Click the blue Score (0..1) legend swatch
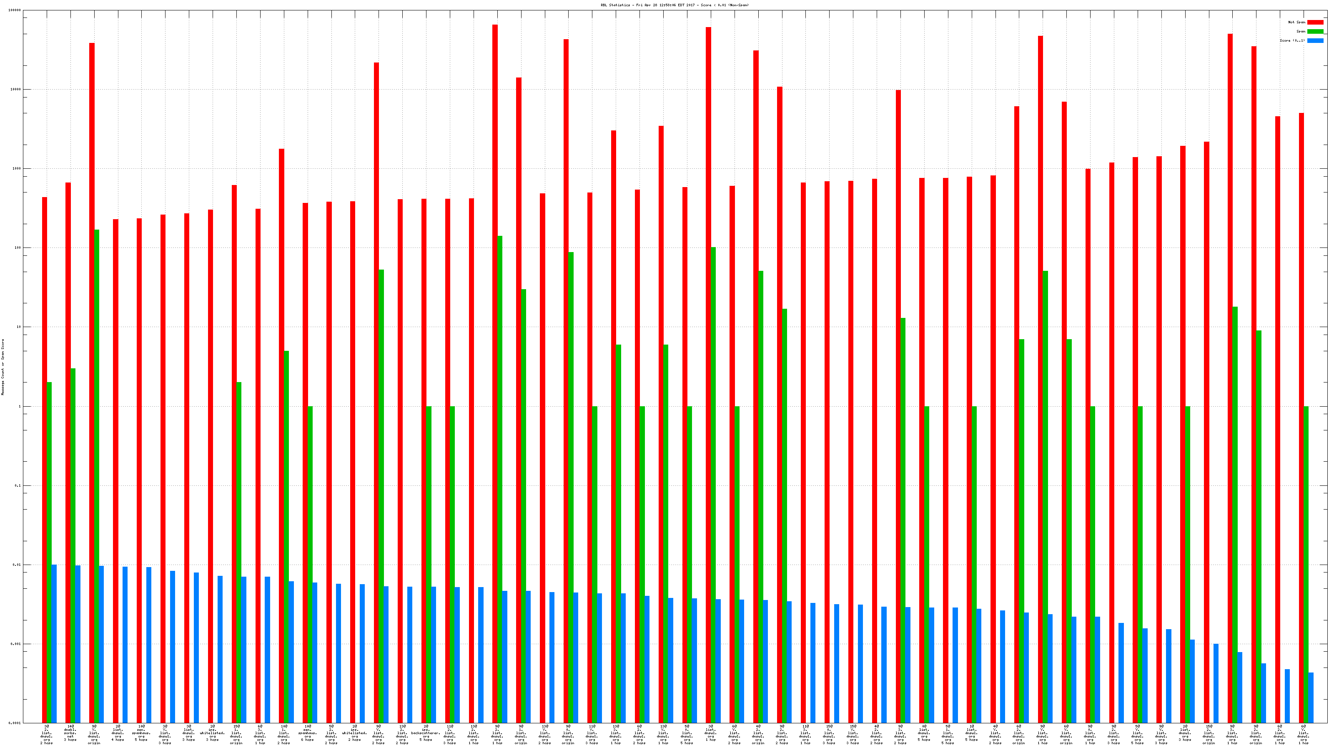Viewport: 1334px width, 750px height. [1315, 40]
